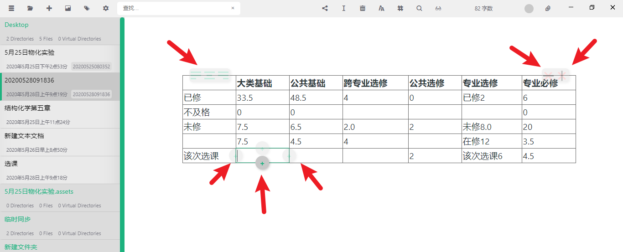The image size is (623, 252).
Task: Click the selected empty table cell
Action: click(263, 156)
